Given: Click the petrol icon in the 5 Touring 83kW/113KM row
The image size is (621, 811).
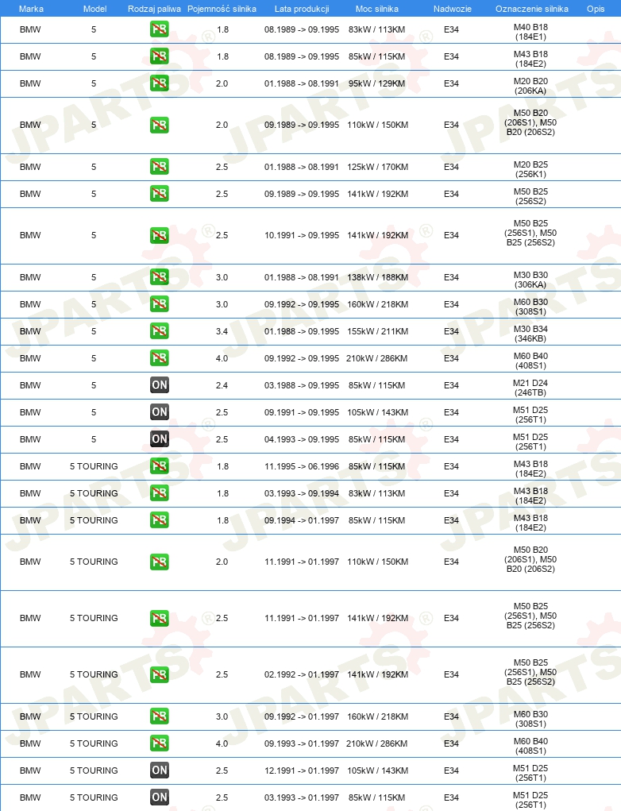Looking at the screenshot, I should coord(160,493).
